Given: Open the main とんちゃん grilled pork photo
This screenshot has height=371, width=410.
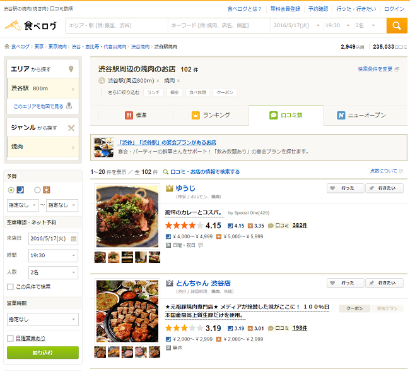Looking at the screenshot, I should click(x=127, y=311).
